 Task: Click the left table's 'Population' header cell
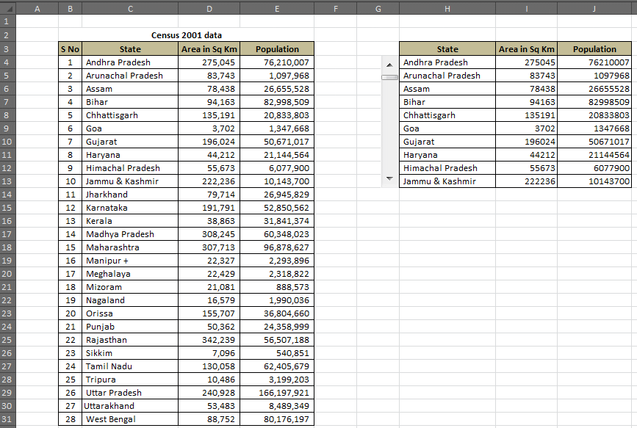pyautogui.click(x=277, y=49)
